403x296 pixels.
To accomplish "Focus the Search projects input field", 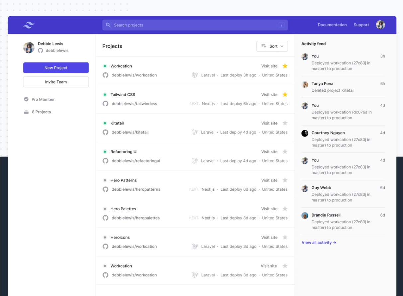I will (x=195, y=25).
